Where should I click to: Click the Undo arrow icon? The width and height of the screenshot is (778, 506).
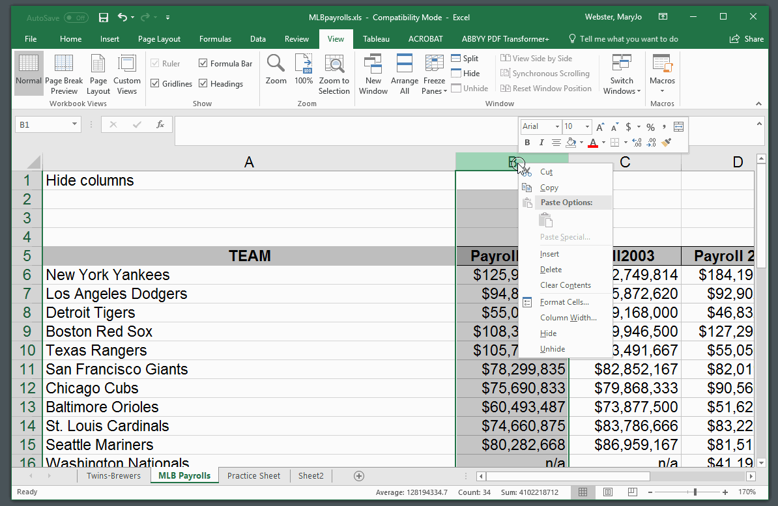tap(122, 18)
